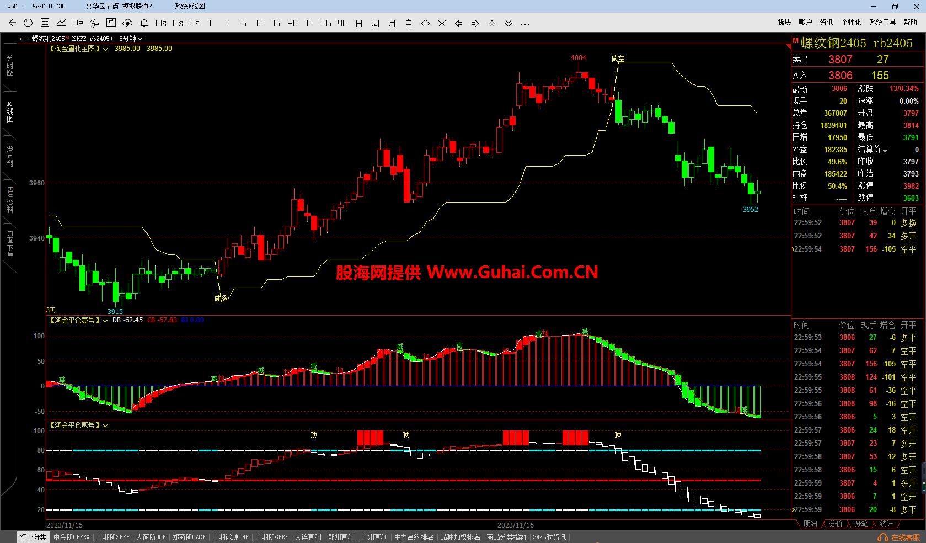
Task: Click the double-chevron down icon in toolbar
Action: click(x=508, y=23)
